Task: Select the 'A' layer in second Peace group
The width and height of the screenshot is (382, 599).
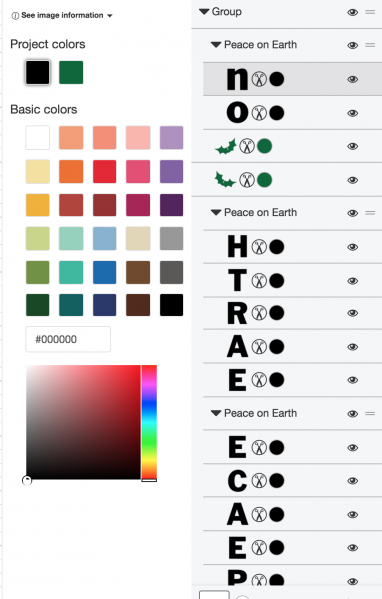Action: 292,346
